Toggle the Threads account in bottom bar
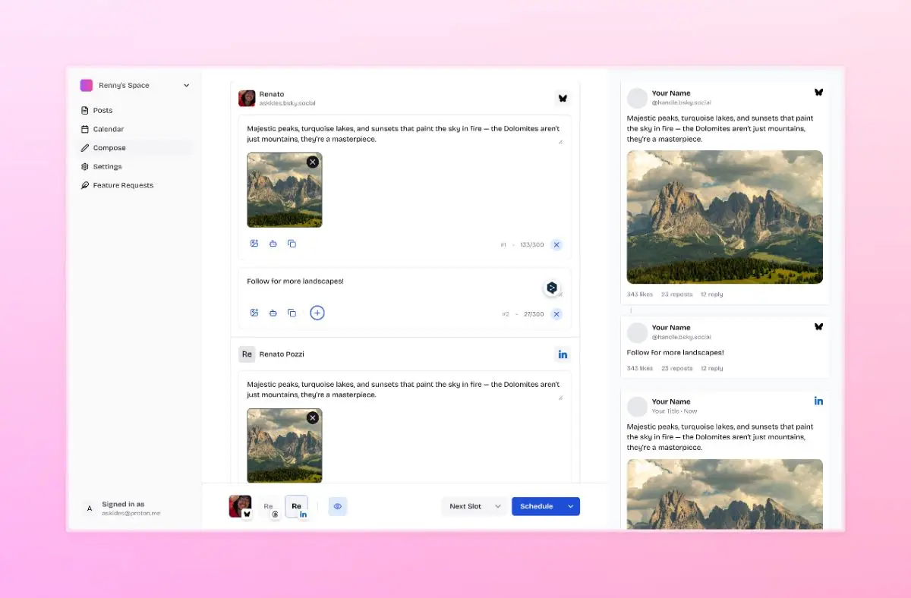911x598 pixels. tap(269, 506)
